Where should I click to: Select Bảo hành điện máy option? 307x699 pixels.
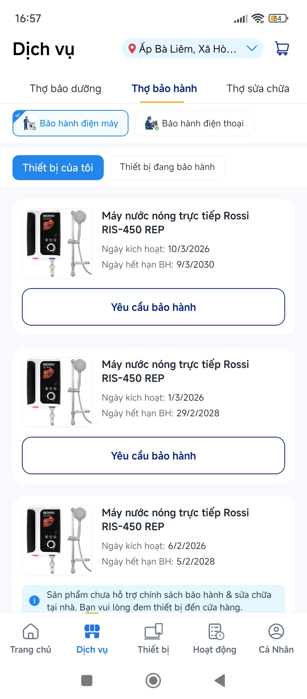[70, 123]
